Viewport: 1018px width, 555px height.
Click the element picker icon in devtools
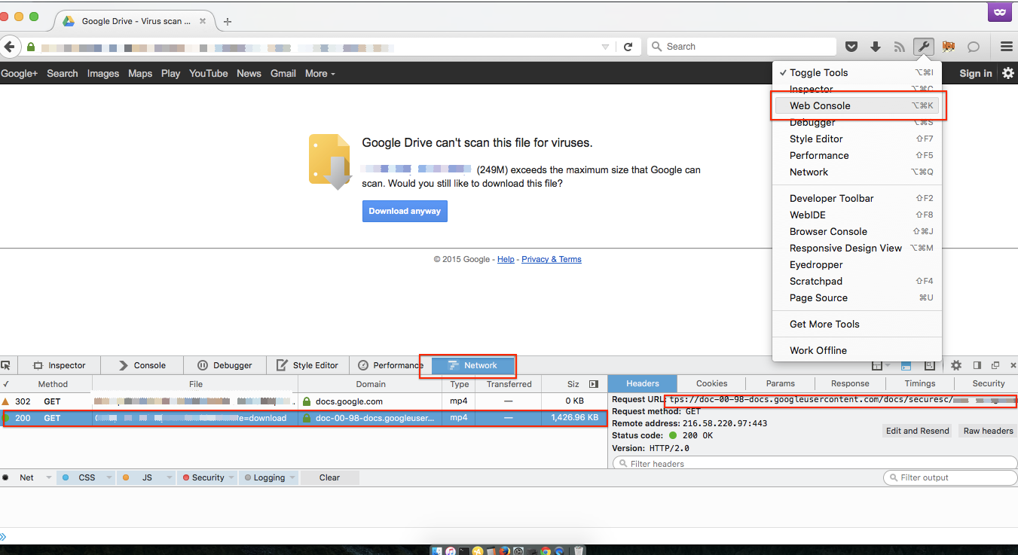(x=6, y=365)
